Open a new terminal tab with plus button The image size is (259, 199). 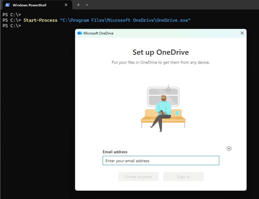point(78,5)
